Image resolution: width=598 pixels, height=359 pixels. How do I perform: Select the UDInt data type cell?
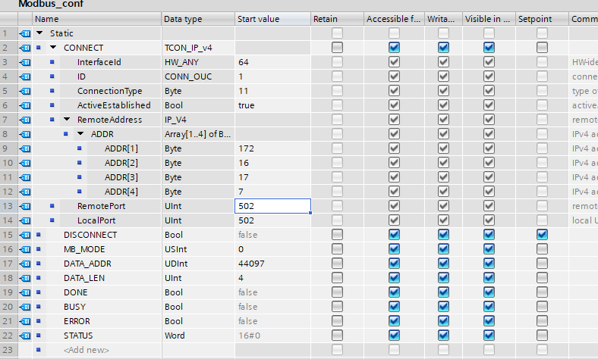coord(198,264)
